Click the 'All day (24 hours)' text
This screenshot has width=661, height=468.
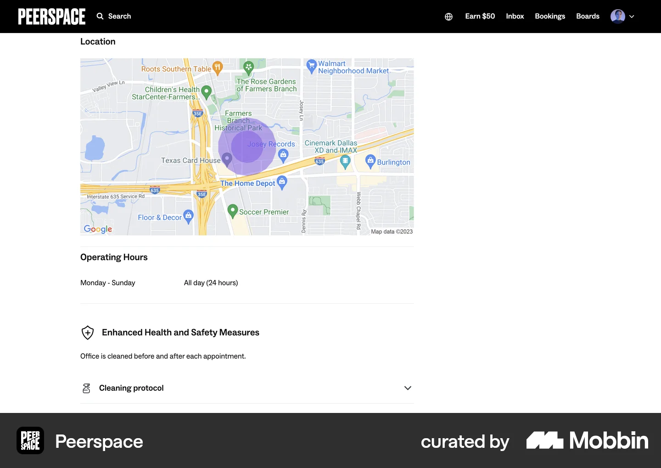click(x=211, y=283)
